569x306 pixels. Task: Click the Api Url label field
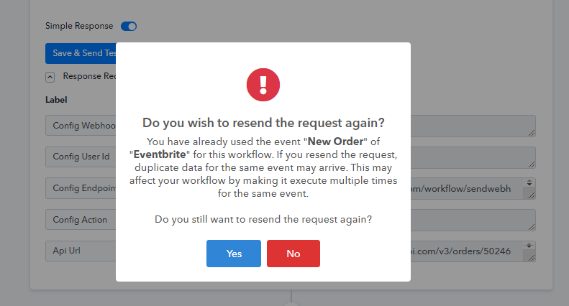tap(81, 251)
